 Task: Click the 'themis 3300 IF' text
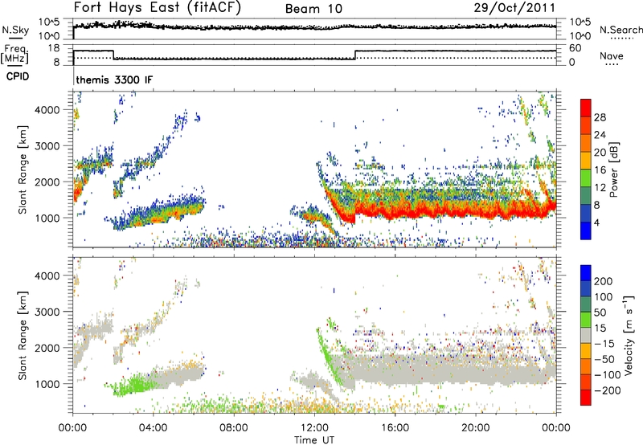click(114, 80)
